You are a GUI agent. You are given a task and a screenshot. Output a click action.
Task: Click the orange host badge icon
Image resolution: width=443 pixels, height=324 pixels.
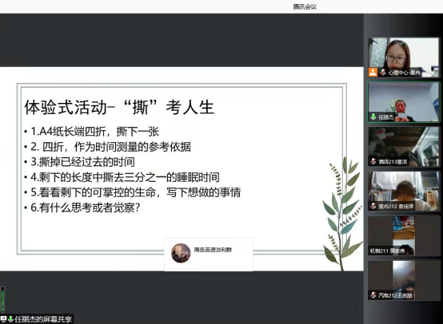tap(373, 72)
